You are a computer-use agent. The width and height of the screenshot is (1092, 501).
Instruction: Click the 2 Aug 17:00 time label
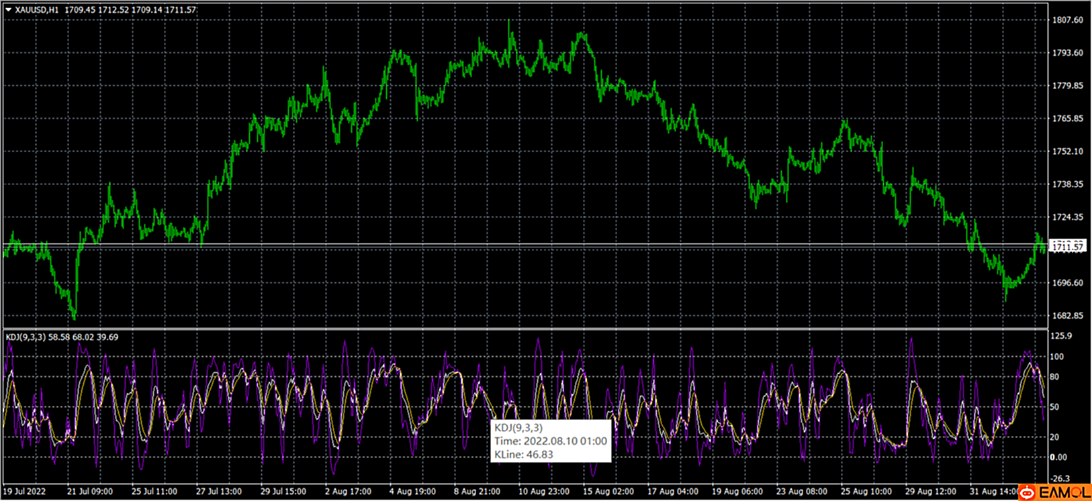pos(348,492)
